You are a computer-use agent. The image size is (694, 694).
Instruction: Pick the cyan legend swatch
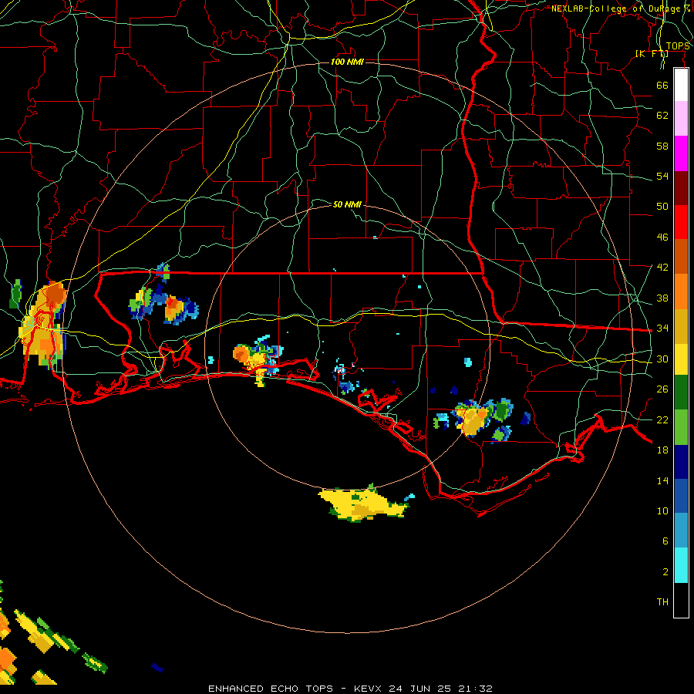681,565
